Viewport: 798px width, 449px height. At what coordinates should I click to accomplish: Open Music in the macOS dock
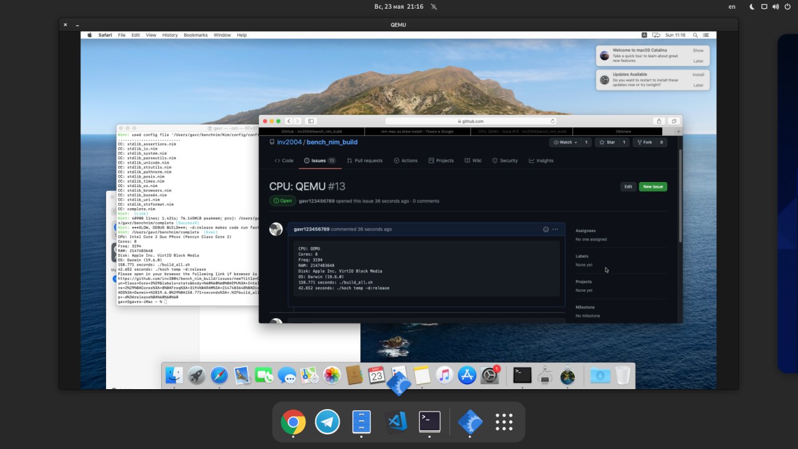pyautogui.click(x=445, y=375)
